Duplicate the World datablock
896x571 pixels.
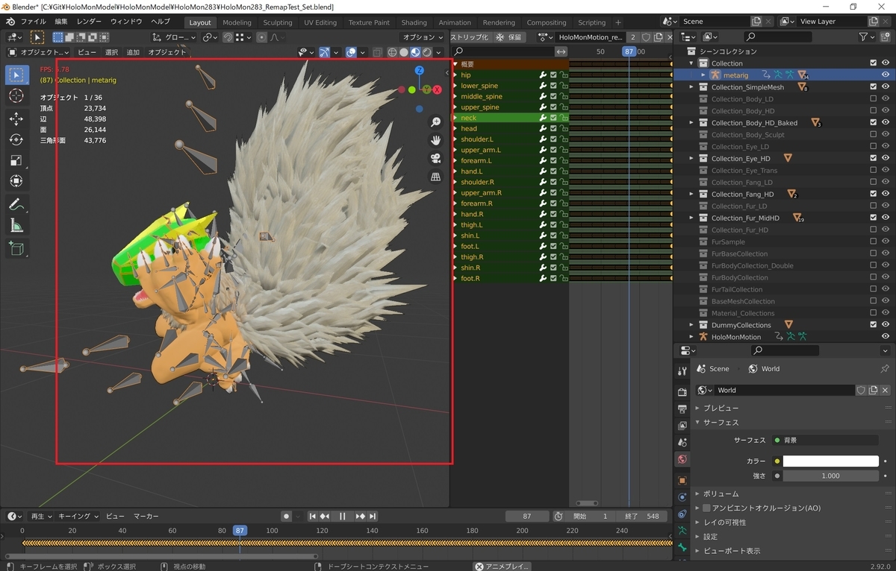point(873,390)
